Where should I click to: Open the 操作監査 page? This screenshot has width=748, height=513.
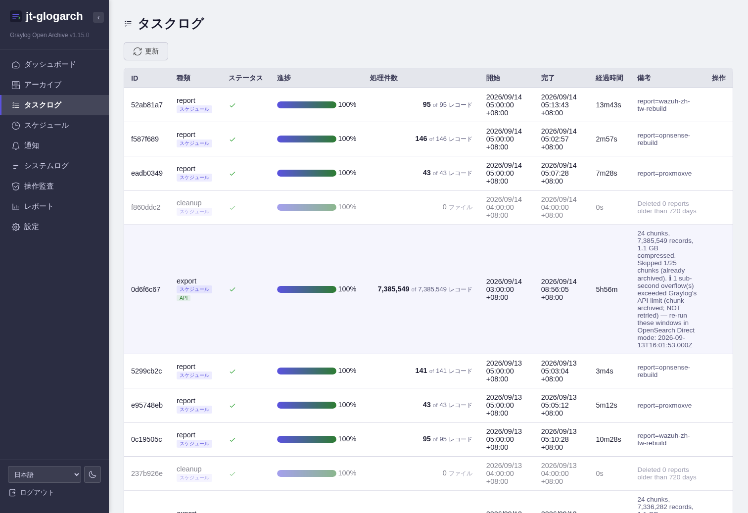coord(54,187)
